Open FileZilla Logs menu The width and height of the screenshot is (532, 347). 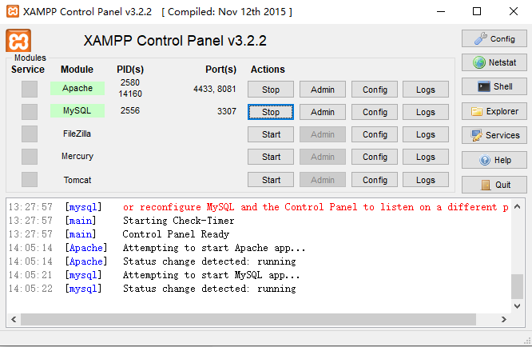tap(426, 134)
